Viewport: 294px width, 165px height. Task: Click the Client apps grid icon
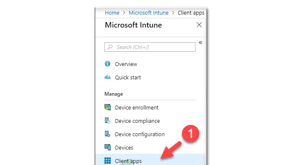point(107,161)
